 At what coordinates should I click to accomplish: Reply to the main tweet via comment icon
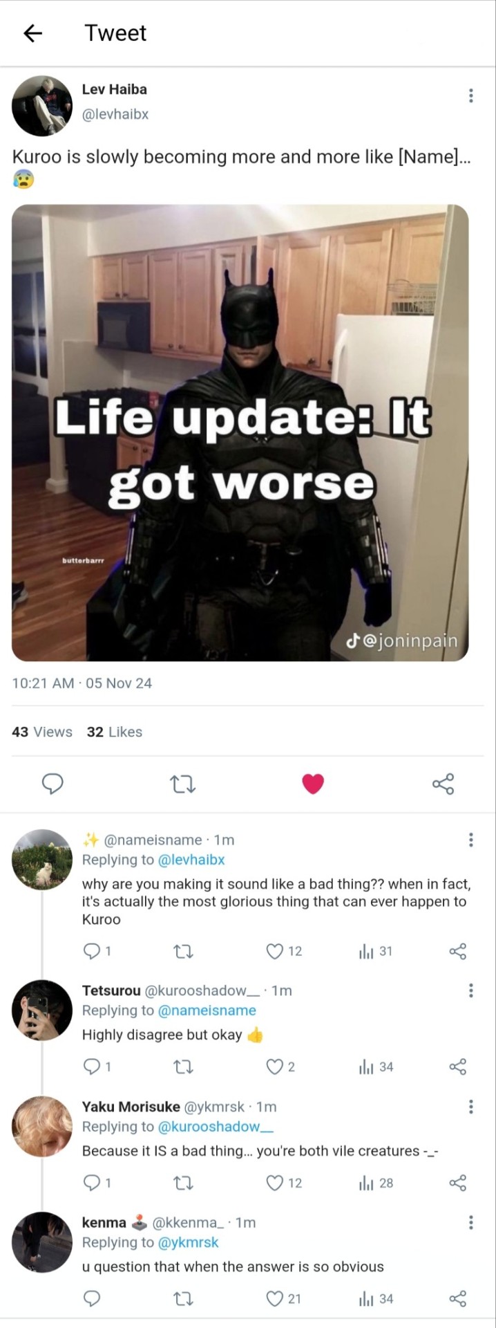point(53,784)
